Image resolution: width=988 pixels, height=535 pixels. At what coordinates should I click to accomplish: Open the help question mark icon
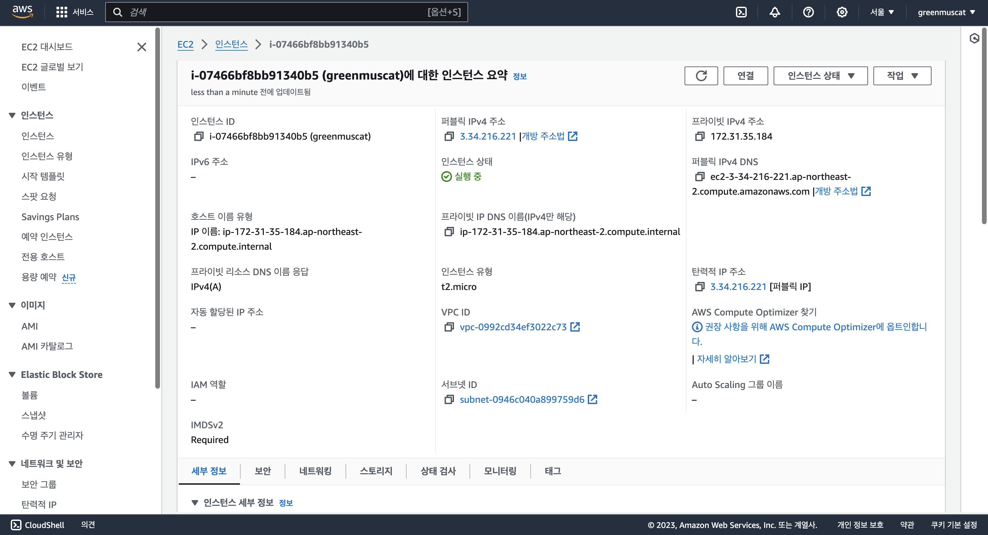click(808, 12)
